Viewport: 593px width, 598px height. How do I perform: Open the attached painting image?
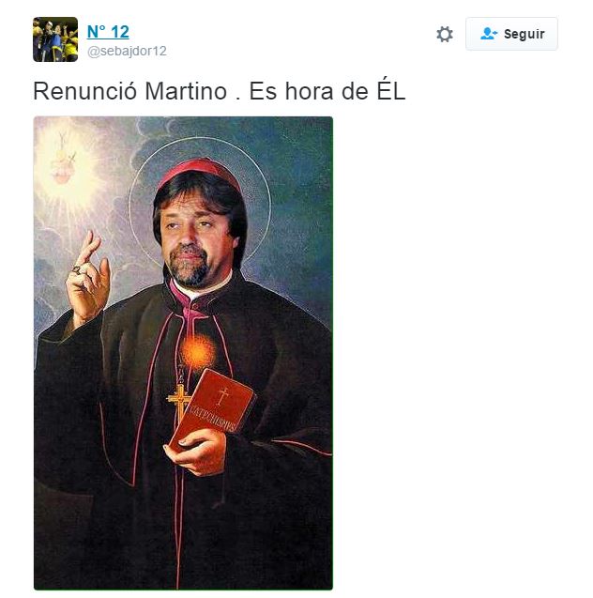click(183, 353)
